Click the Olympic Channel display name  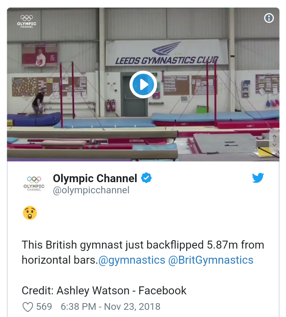click(95, 178)
